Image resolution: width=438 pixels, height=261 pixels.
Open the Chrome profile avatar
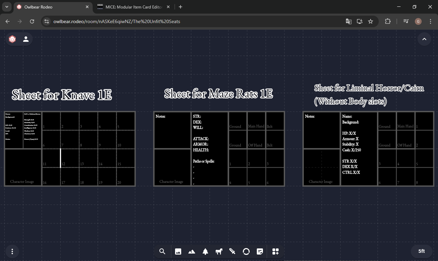click(x=418, y=21)
